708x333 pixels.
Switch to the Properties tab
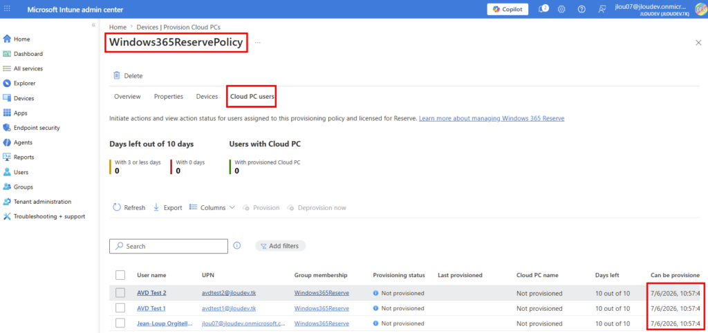pos(169,97)
